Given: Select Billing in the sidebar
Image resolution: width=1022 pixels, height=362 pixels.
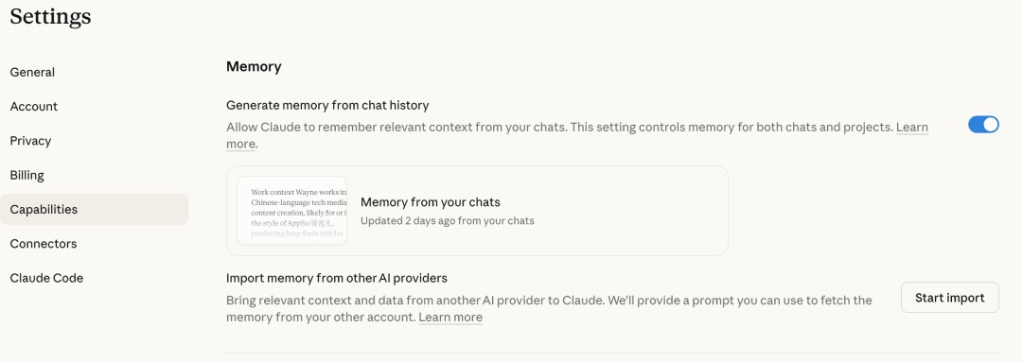Looking at the screenshot, I should pos(27,175).
